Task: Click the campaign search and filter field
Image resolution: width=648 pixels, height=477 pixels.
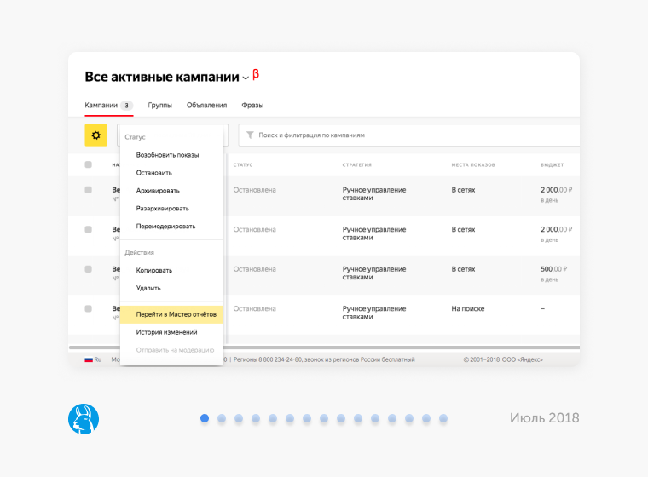Action: coord(409,135)
